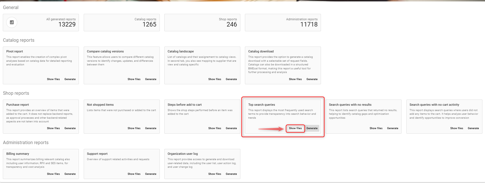The height and width of the screenshot is (183, 485).
Task: Show files for Pivot report
Action: pyautogui.click(x=53, y=79)
